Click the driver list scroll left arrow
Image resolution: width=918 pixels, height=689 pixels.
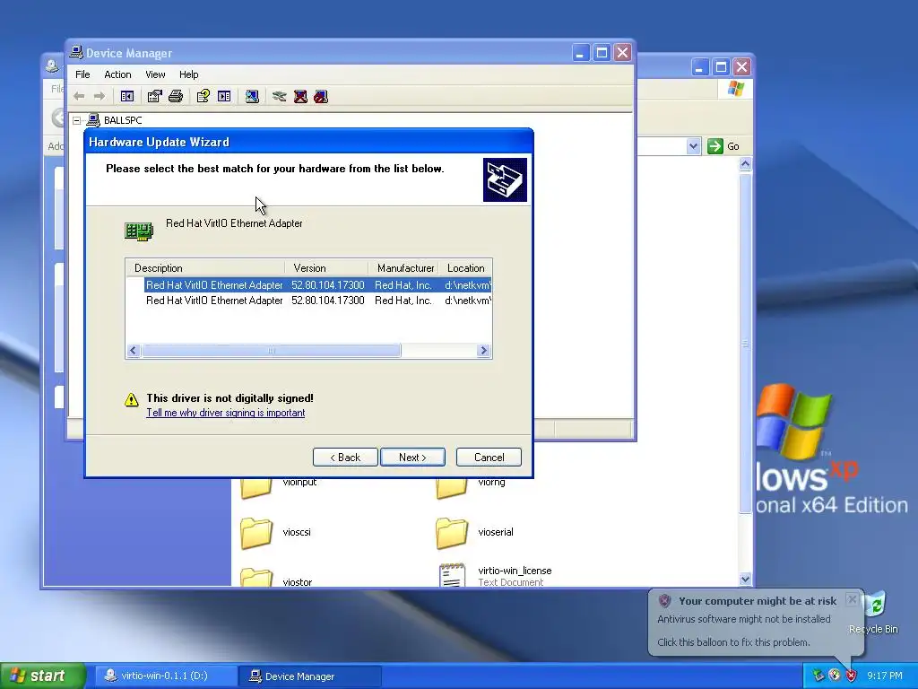(133, 351)
